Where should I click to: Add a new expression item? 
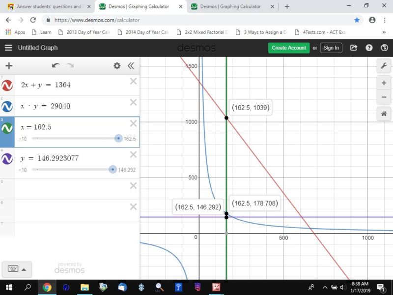[9, 66]
